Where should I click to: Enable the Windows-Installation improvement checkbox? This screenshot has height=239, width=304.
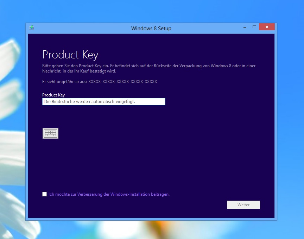click(44, 194)
